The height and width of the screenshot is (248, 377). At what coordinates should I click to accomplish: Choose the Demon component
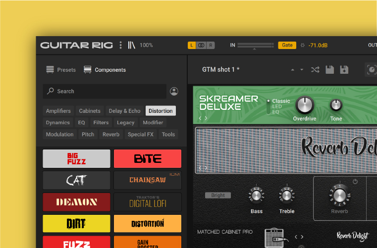tap(76, 202)
